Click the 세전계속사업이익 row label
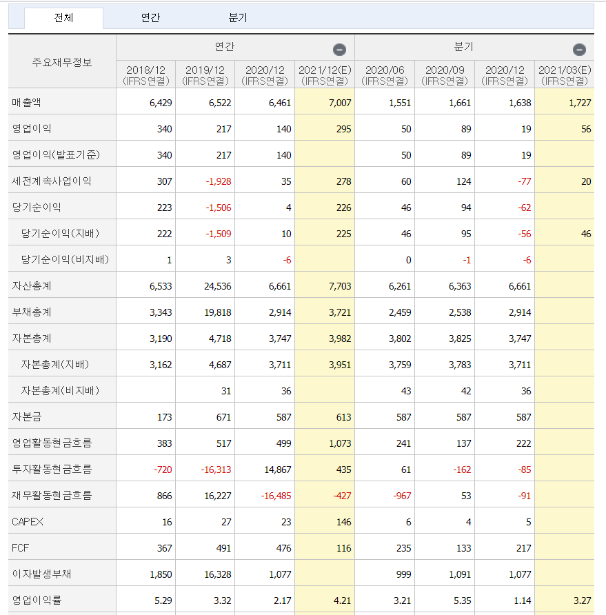This screenshot has height=615, width=606. (52, 181)
